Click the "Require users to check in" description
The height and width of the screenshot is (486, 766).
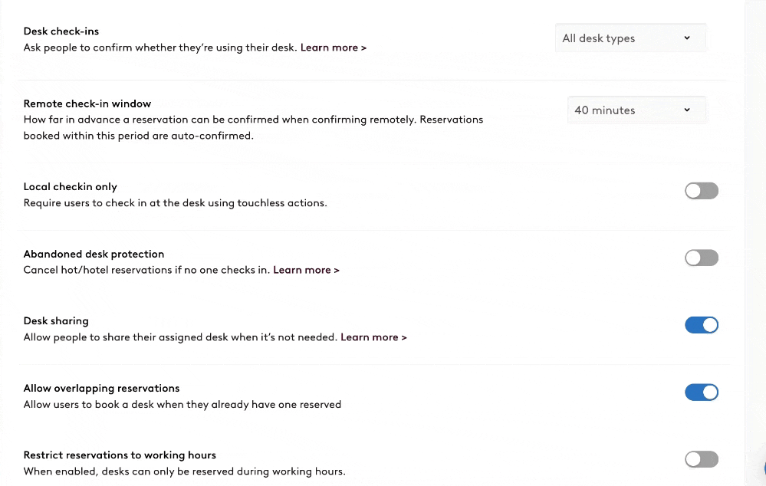[175, 203]
